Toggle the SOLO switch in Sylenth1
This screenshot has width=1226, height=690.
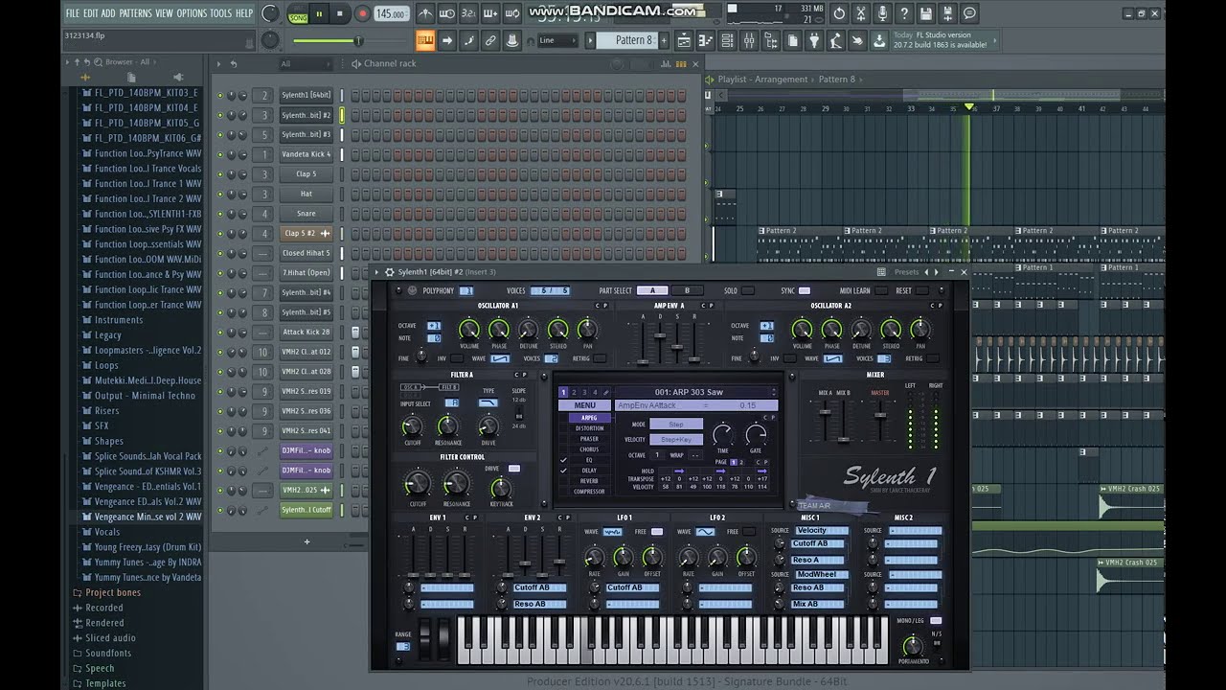pyautogui.click(x=747, y=290)
